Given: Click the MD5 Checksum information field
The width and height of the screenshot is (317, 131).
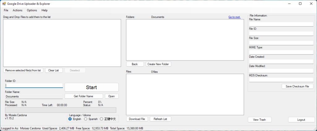Looking at the screenshot, I should 281,80.
